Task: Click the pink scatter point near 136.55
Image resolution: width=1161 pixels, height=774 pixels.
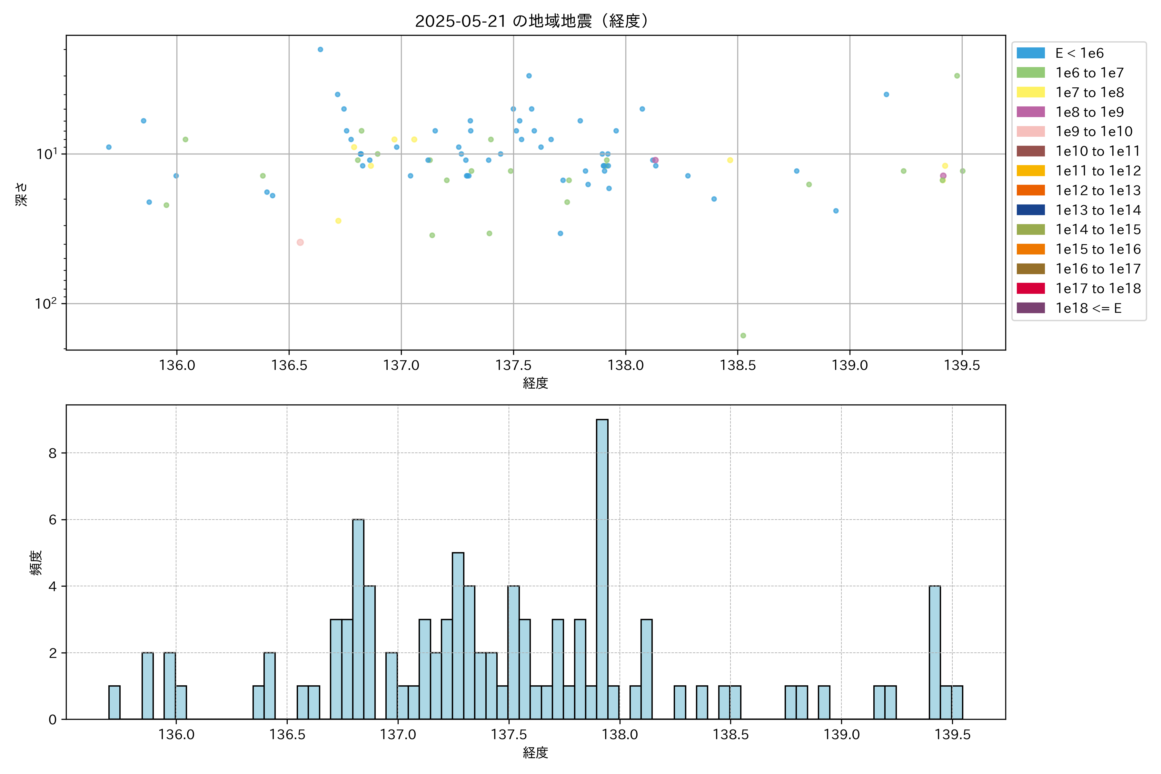Action: coord(300,243)
